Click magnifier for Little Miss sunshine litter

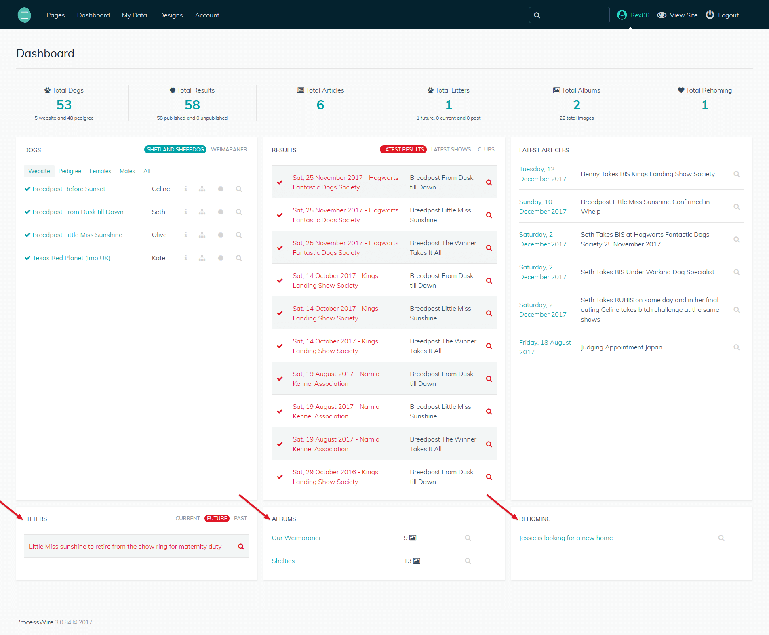[x=241, y=546]
